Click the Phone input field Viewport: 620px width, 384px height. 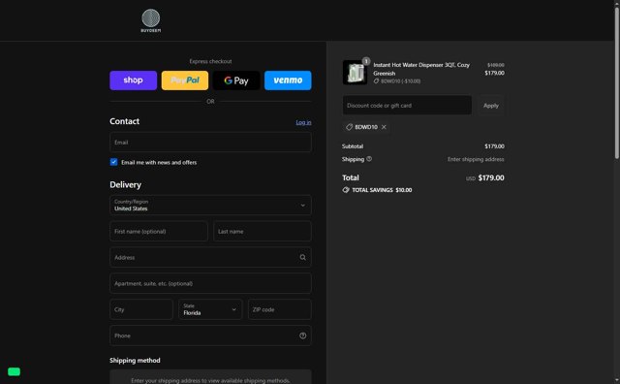(x=210, y=336)
